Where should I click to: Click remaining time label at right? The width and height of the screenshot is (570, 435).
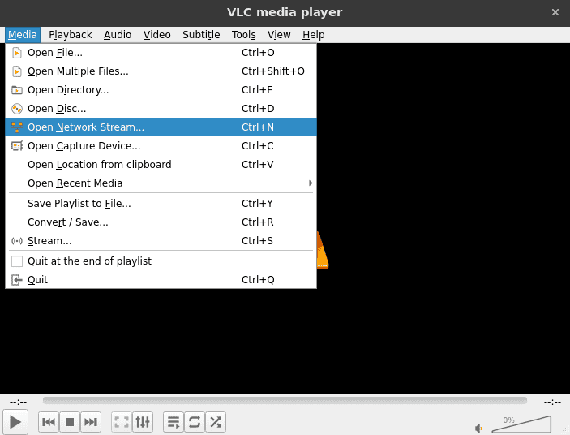552,402
